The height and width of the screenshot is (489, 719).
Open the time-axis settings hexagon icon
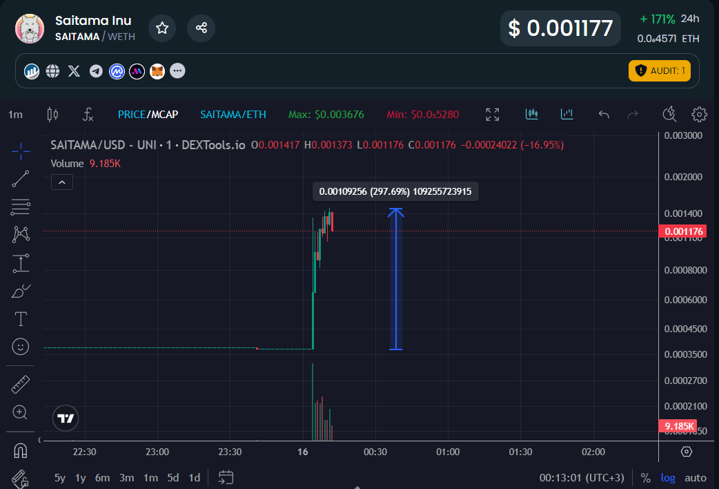click(687, 452)
